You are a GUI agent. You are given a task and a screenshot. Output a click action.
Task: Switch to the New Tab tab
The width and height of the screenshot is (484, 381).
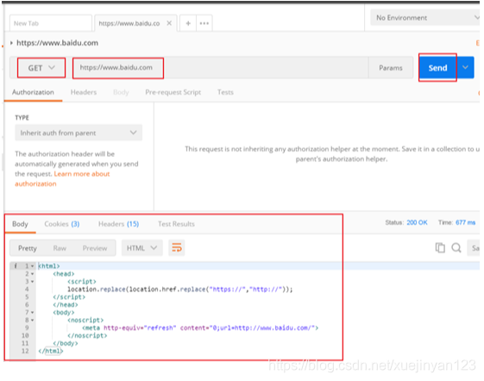51,23
